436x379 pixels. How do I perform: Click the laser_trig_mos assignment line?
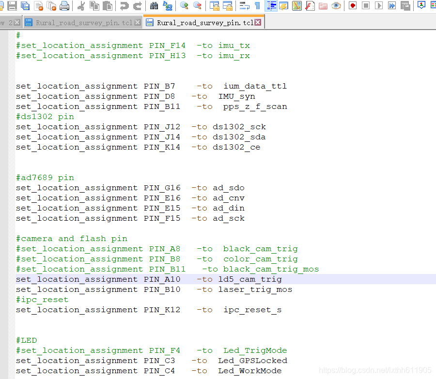(x=154, y=289)
